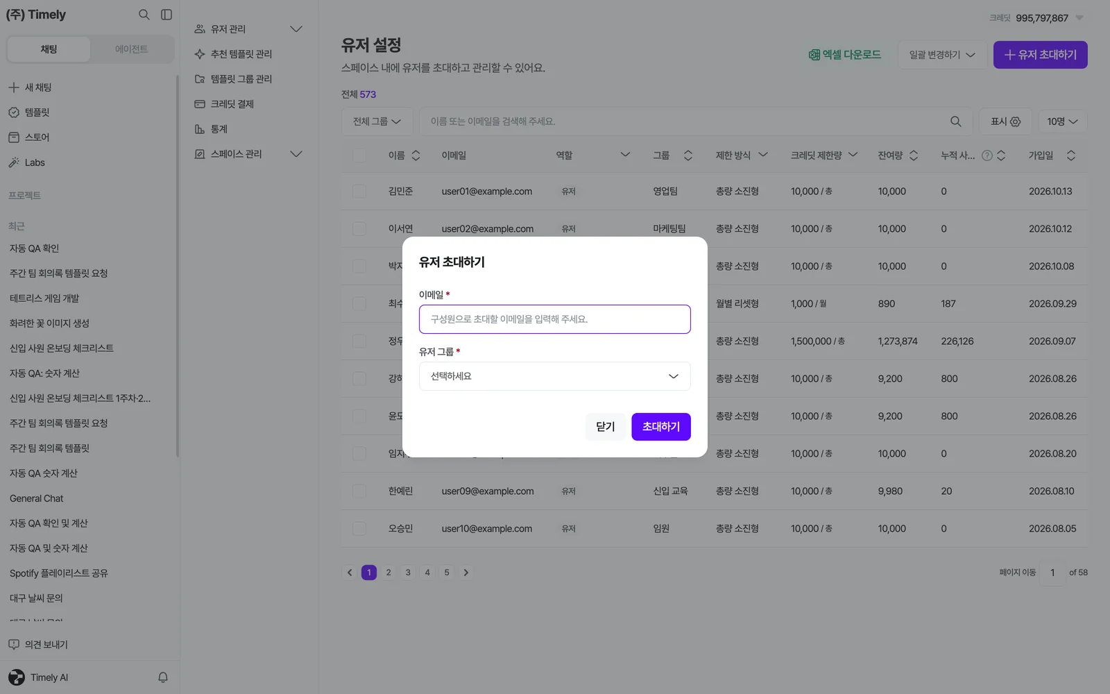Go to next page arrow
This screenshot has height=694, width=1110.
tap(466, 573)
